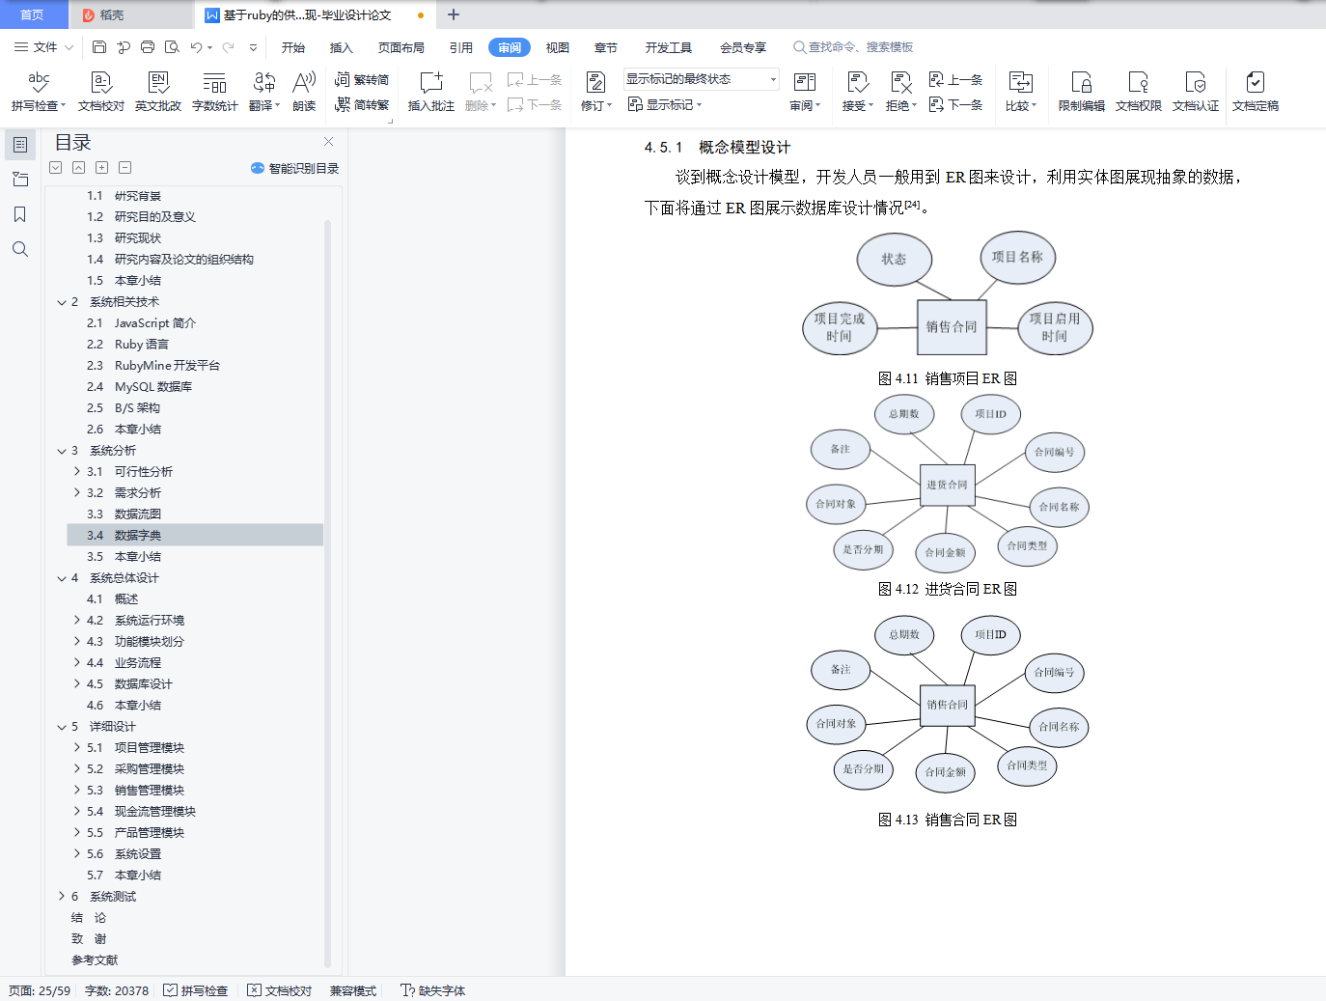Expand section 3.1 可行性分析
The width and height of the screenshot is (1326, 1001).
[x=77, y=472]
